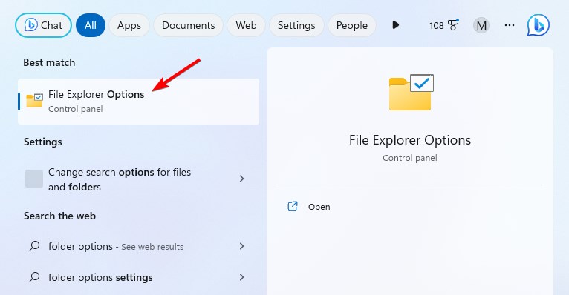
Task: Expand the Change search options result chevron
Action: coord(241,179)
